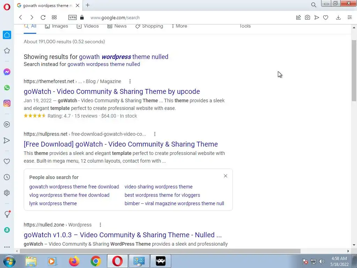Open Messenger in the sidebar
The image size is (357, 268).
click(x=7, y=72)
